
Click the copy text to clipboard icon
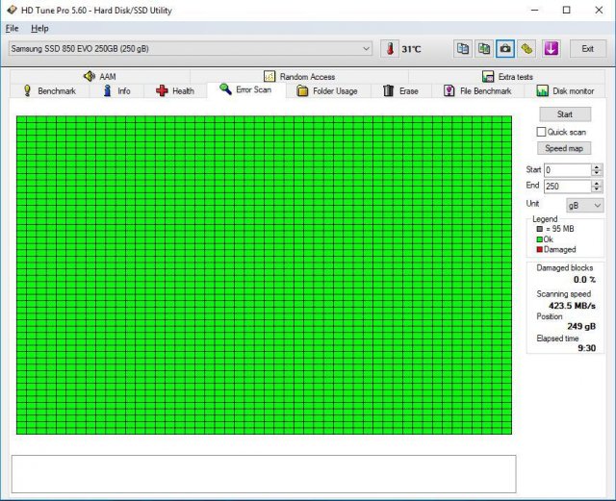(x=463, y=48)
